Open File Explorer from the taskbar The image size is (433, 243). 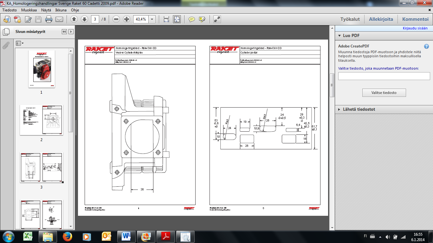pos(48,236)
